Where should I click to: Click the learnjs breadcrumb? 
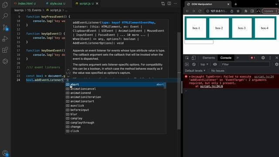point(19,10)
